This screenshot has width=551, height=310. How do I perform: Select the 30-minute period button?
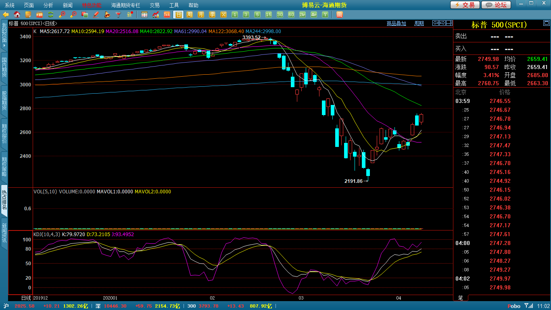click(x=280, y=15)
